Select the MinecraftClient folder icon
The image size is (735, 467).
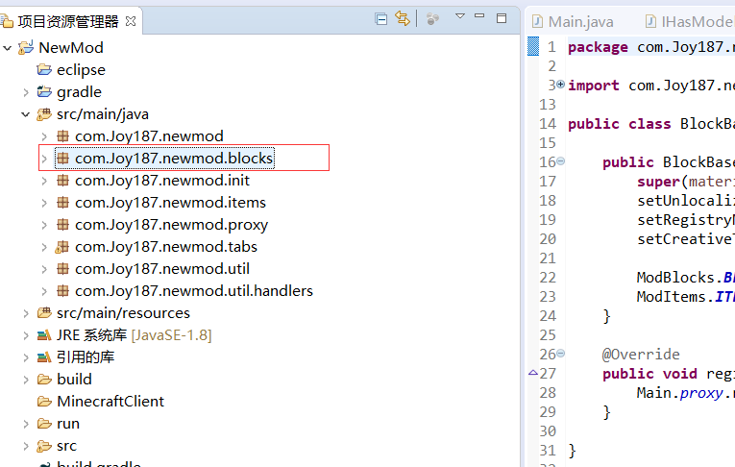click(44, 402)
